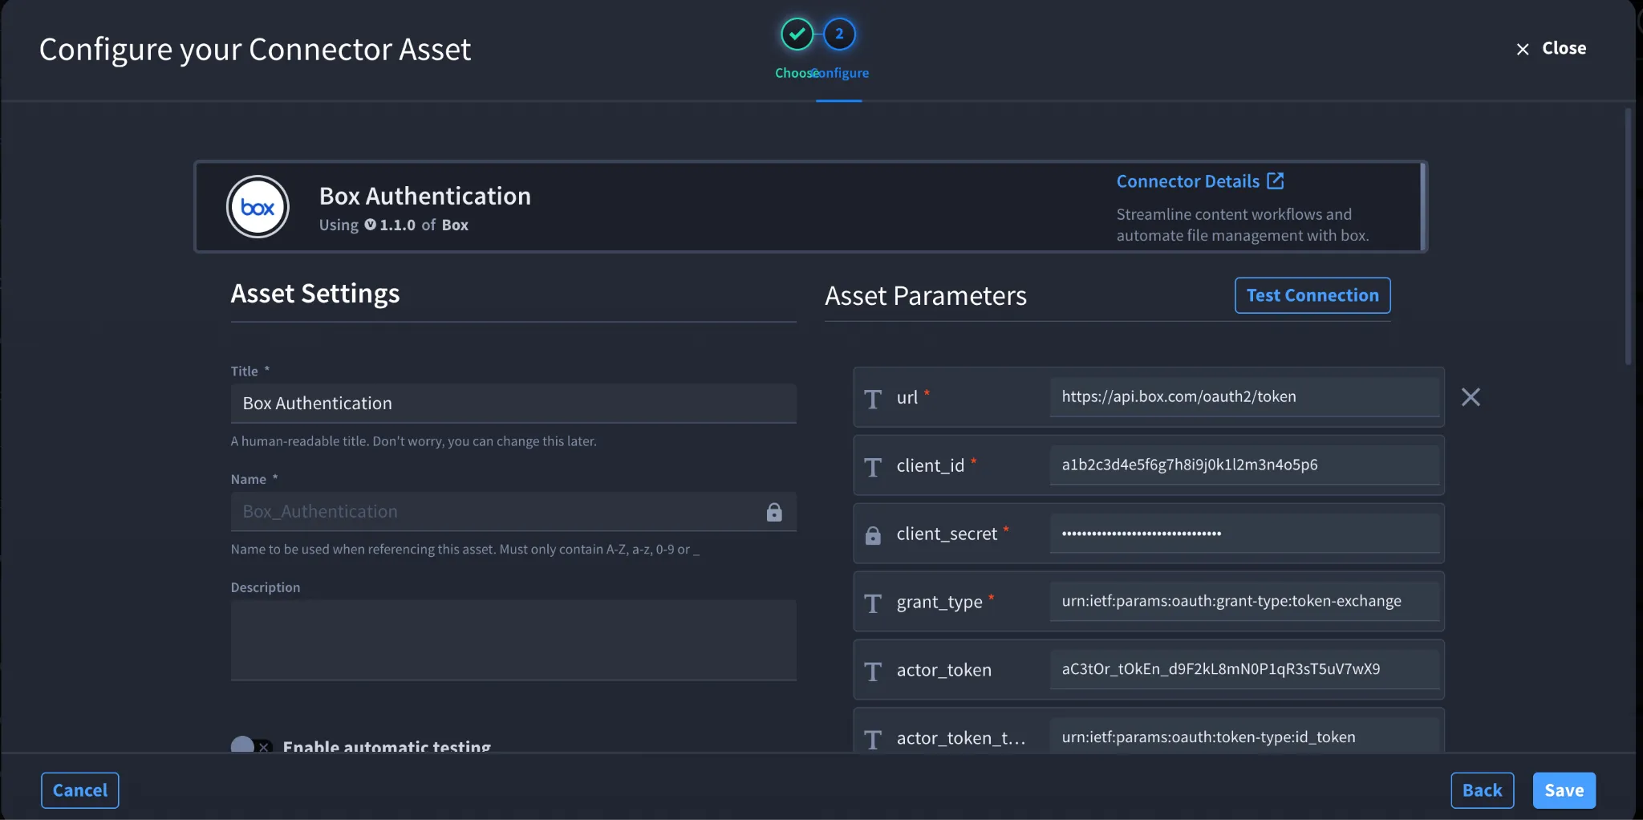1643x820 pixels.
Task: Cancel the asset configuration
Action: click(80, 790)
